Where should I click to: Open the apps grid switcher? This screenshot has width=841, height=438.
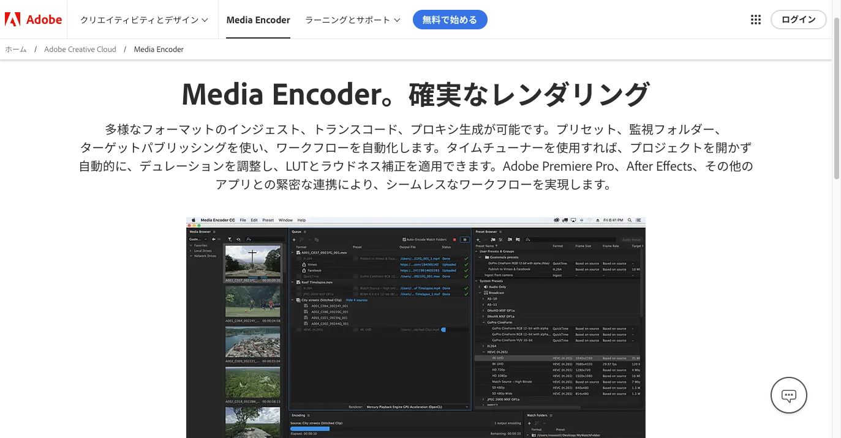tap(755, 20)
